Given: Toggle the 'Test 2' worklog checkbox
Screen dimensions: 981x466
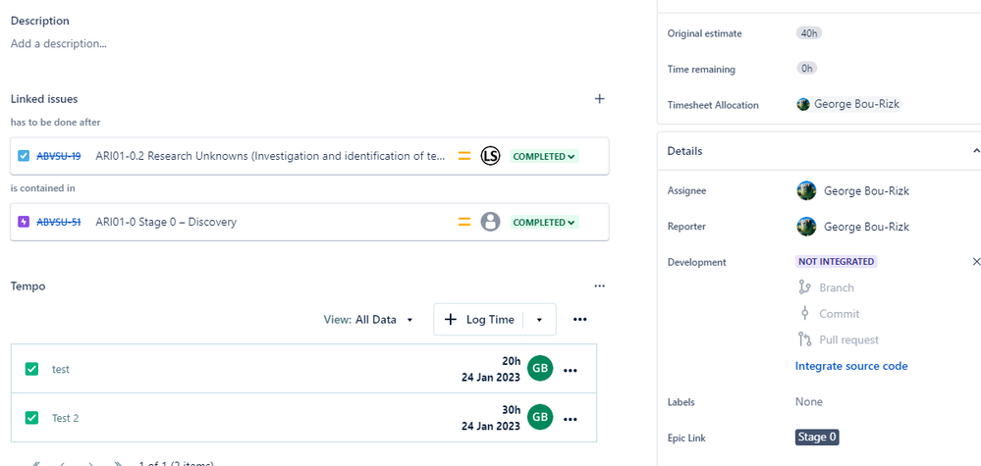Looking at the screenshot, I should [32, 418].
